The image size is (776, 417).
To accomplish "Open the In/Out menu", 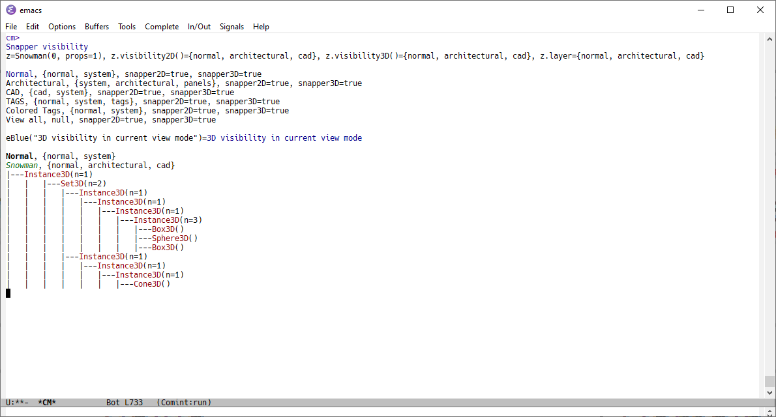I will pyautogui.click(x=199, y=27).
